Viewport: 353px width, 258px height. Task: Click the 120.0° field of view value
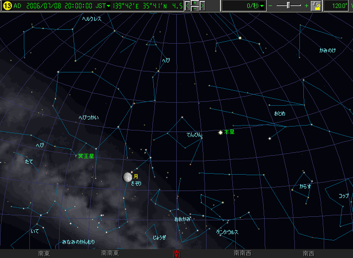(340, 6)
